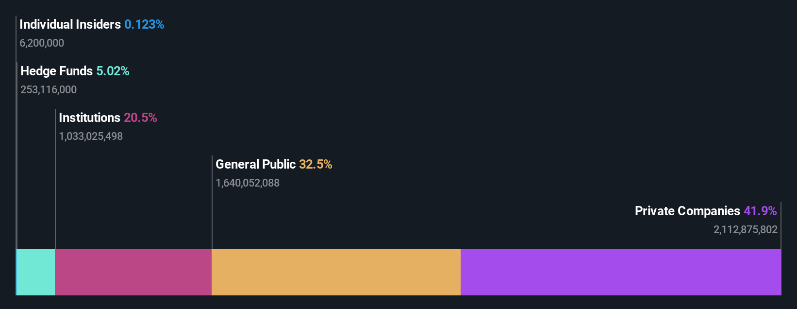Click the 5.02% hedge funds percentage
797x309 pixels.
[x=113, y=71]
